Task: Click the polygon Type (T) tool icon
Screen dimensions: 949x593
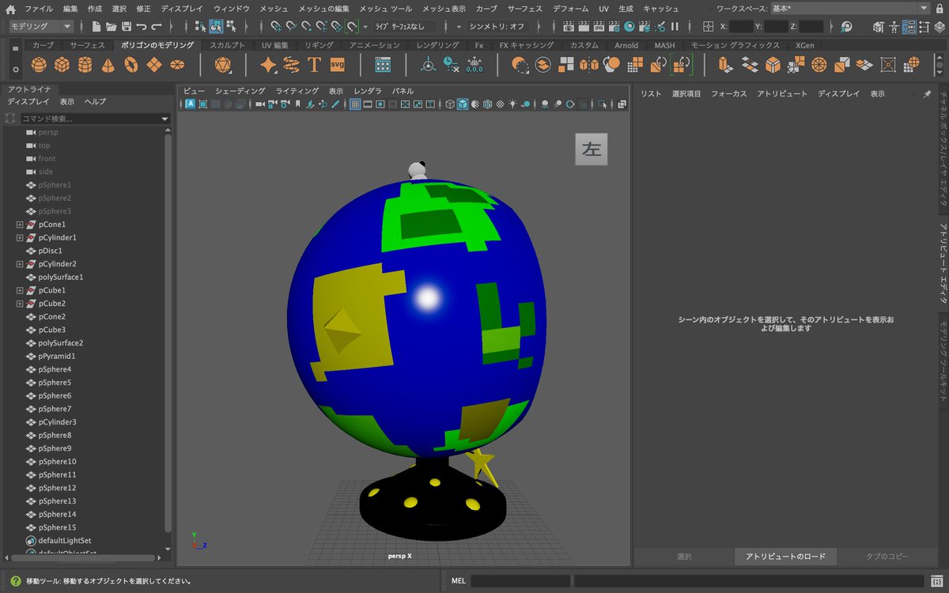Action: (314, 65)
